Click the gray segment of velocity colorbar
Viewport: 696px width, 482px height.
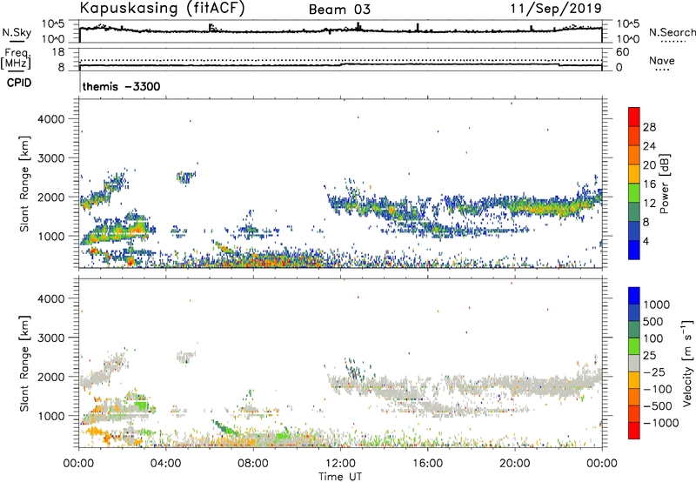click(634, 363)
